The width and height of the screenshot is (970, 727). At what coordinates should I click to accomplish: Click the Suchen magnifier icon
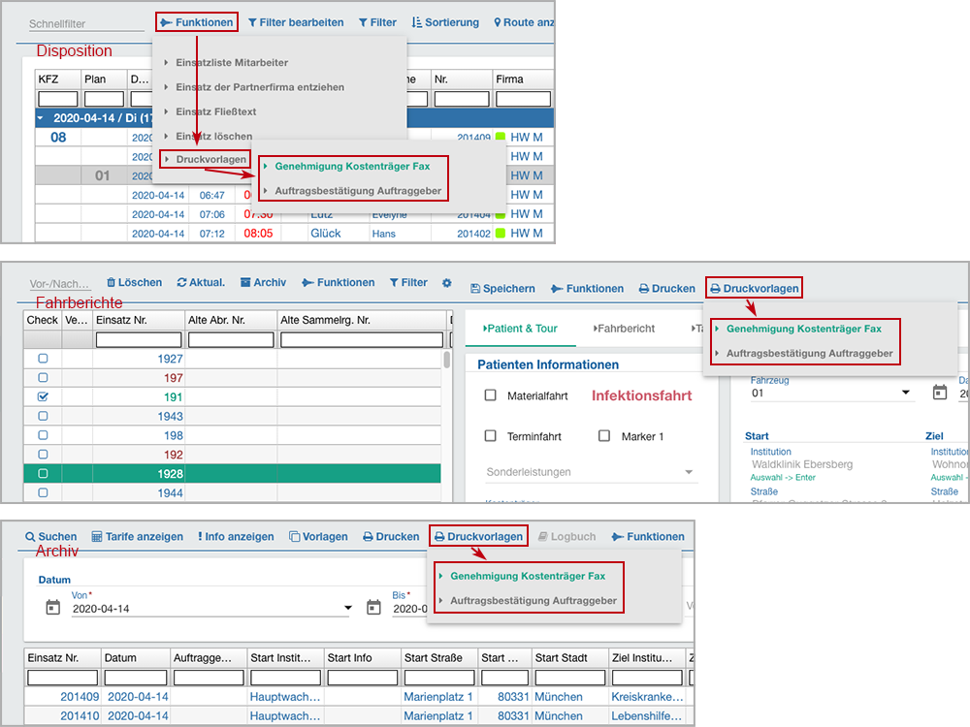[30, 537]
